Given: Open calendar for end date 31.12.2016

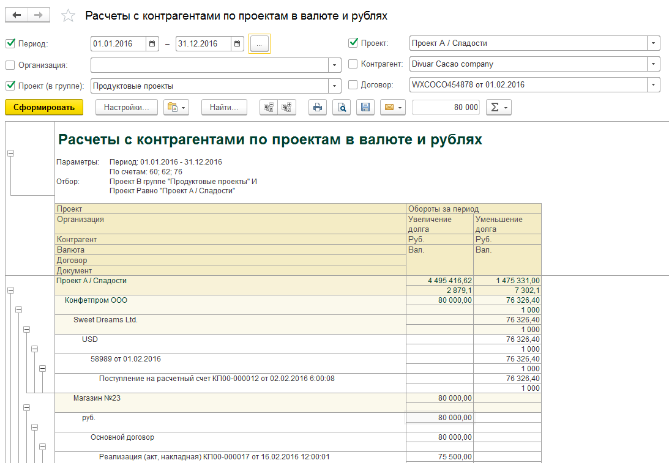Looking at the screenshot, I should (x=237, y=43).
